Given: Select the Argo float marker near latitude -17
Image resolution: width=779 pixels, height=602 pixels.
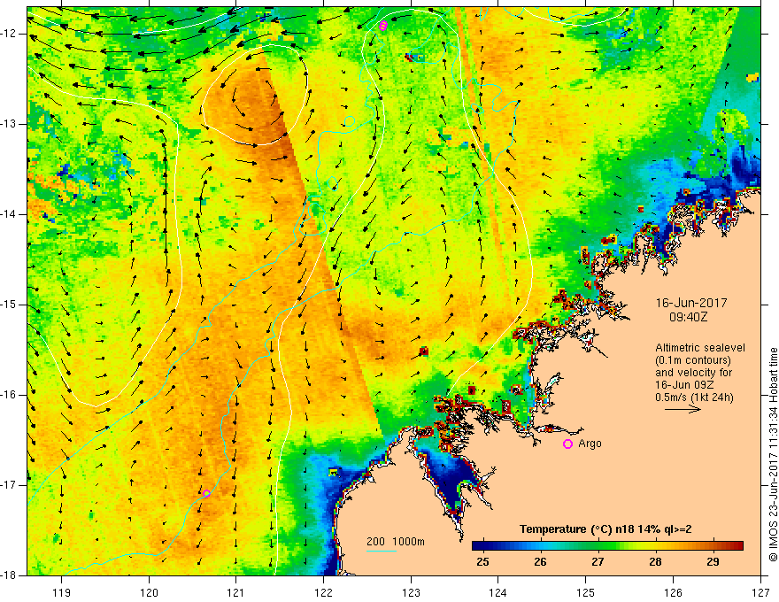Looking at the screenshot, I should tap(206, 493).
